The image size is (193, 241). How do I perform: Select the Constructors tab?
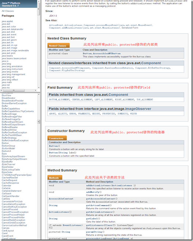tap(57, 138)
